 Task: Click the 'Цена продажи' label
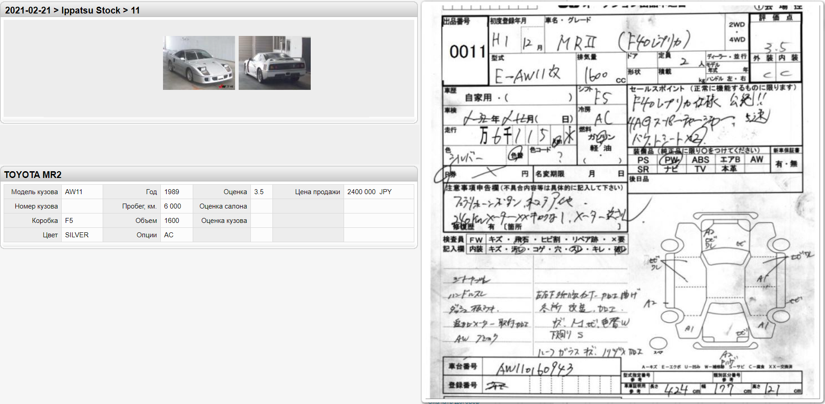pos(317,192)
